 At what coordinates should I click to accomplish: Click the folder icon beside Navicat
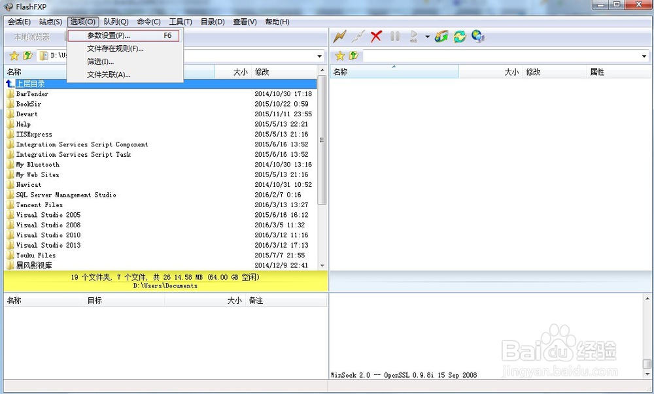pyautogui.click(x=10, y=184)
